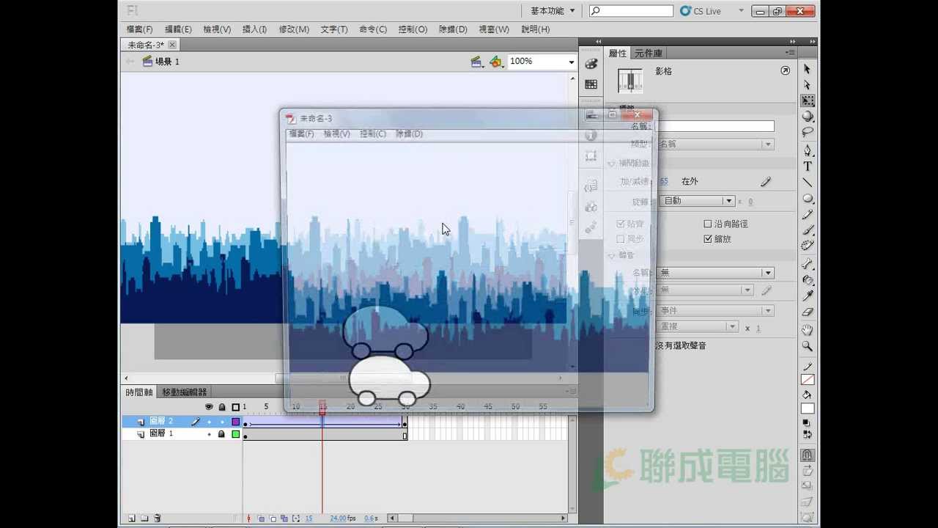Select the Brush tool
The height and width of the screenshot is (528, 938).
click(x=807, y=230)
